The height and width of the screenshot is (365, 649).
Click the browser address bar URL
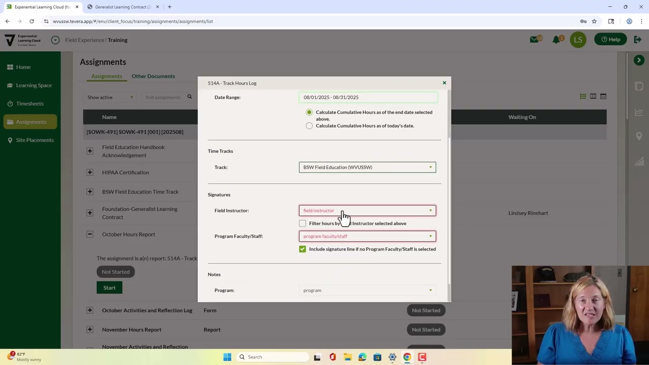tap(133, 21)
